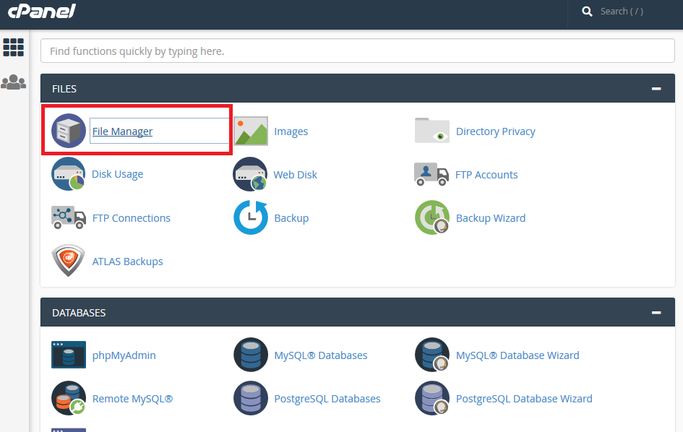683x432 pixels.
Task: Open the FTP Connections truck icon
Action: [69, 217]
